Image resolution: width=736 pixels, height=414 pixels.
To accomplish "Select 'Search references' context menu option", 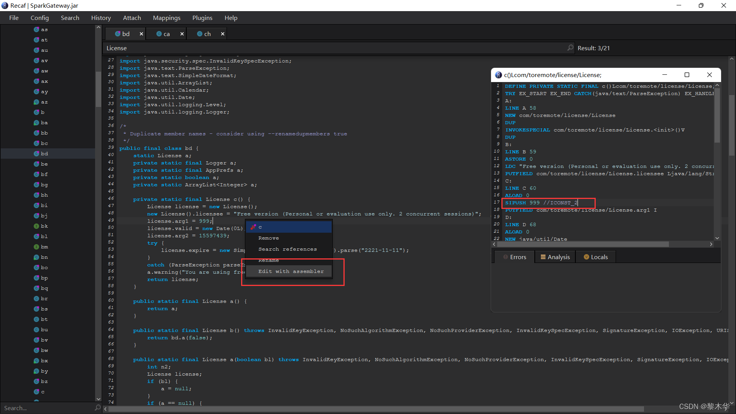I will pyautogui.click(x=287, y=249).
